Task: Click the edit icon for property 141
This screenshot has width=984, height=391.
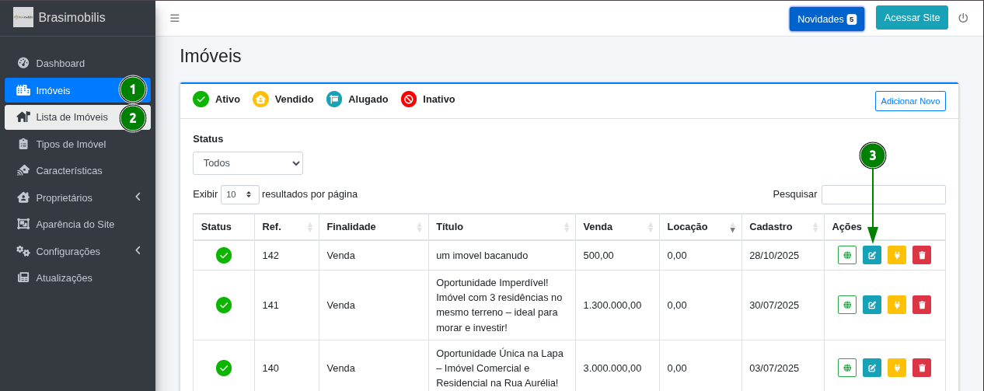Action: 872,305
